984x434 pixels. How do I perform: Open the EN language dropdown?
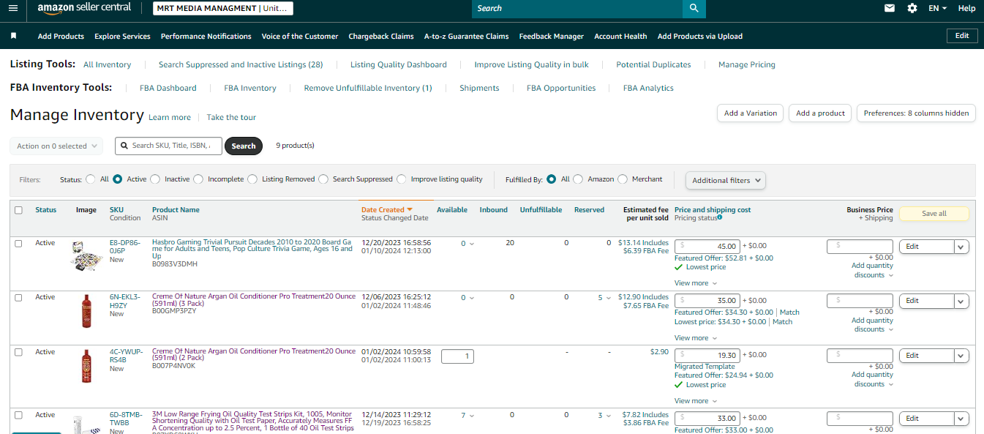coord(938,8)
